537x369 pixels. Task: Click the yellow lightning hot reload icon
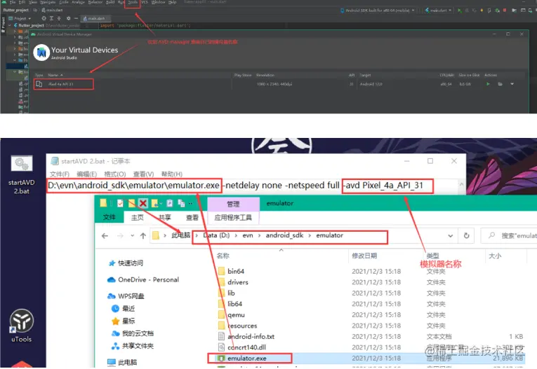tap(482, 11)
